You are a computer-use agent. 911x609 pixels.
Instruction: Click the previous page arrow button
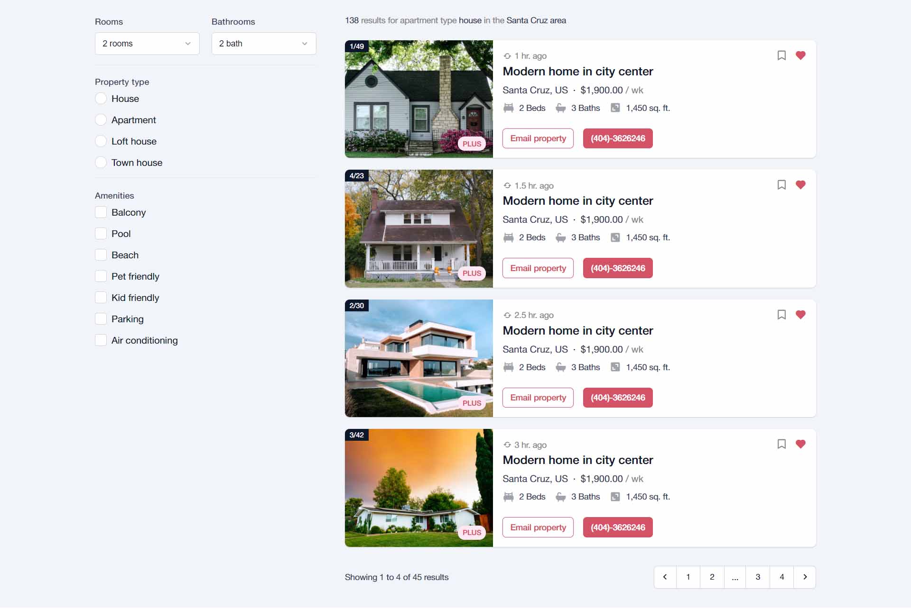[665, 576]
